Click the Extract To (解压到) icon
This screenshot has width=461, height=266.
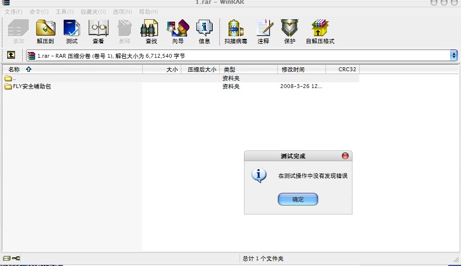(45, 32)
